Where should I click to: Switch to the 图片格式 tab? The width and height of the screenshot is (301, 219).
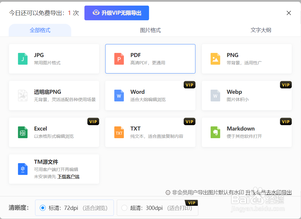coord(150,30)
